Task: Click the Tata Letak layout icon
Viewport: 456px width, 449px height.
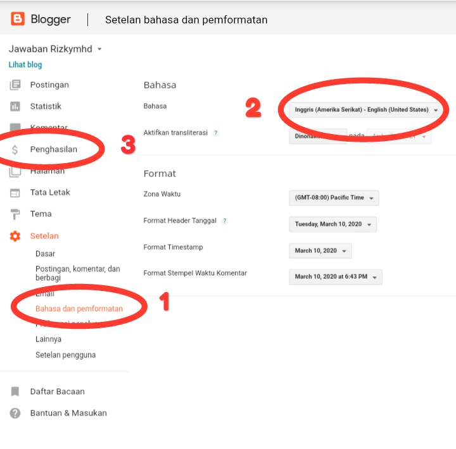Action: click(x=15, y=192)
